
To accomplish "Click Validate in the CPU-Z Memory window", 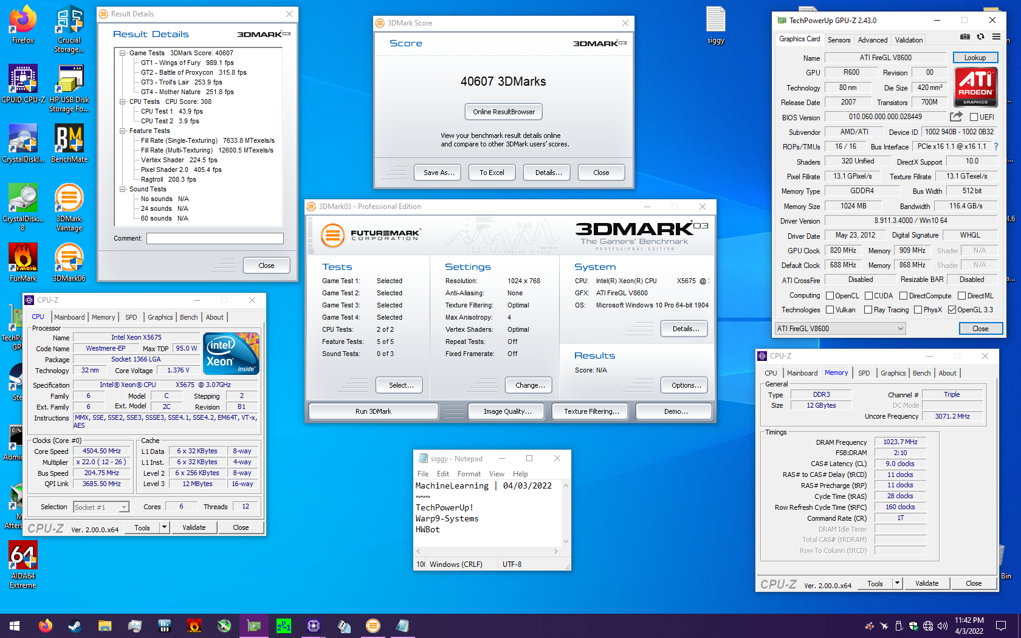I will tap(927, 583).
